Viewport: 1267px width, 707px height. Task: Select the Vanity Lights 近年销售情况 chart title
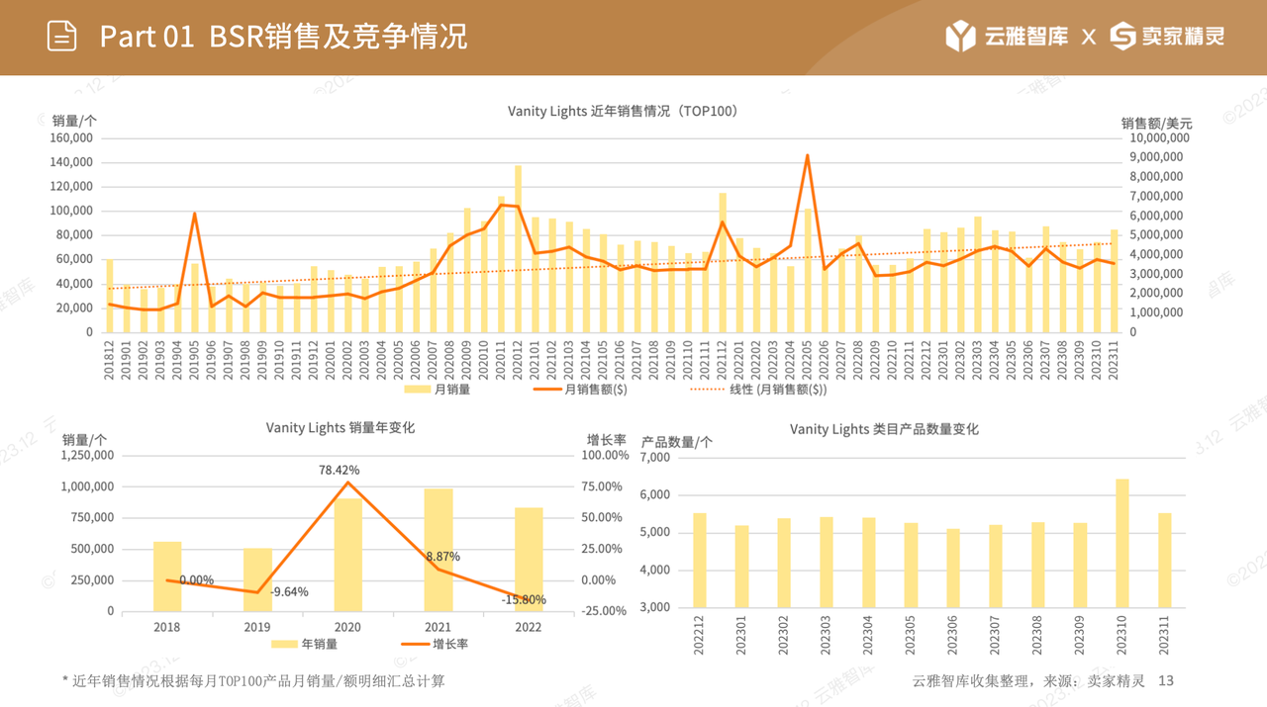pyautogui.click(x=624, y=111)
